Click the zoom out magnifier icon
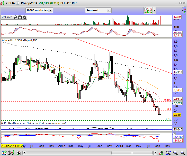This screenshot has width=187, height=156. click(175, 153)
